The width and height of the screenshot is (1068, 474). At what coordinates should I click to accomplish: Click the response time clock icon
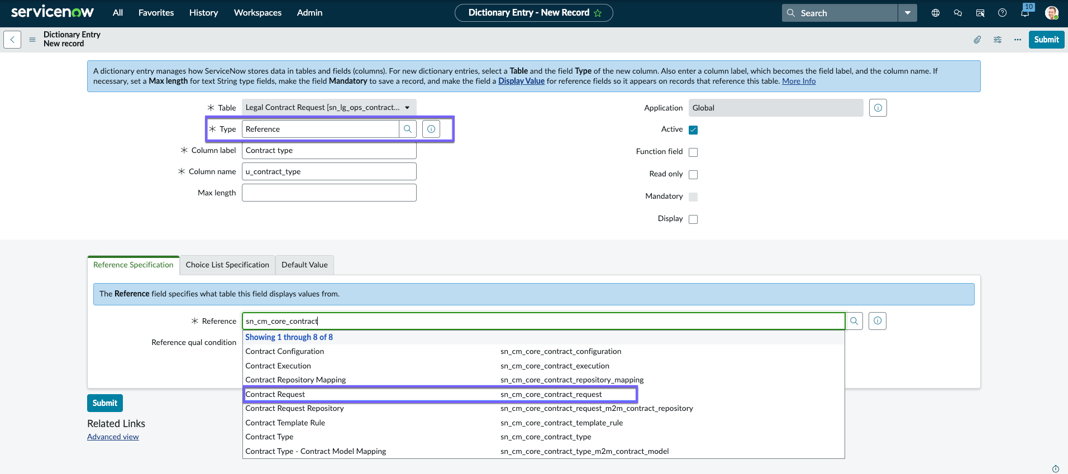click(x=1056, y=469)
